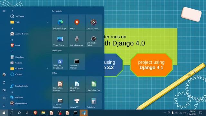Click the Power button in Start menu
Screen dimensions: 206x116
point(4,106)
